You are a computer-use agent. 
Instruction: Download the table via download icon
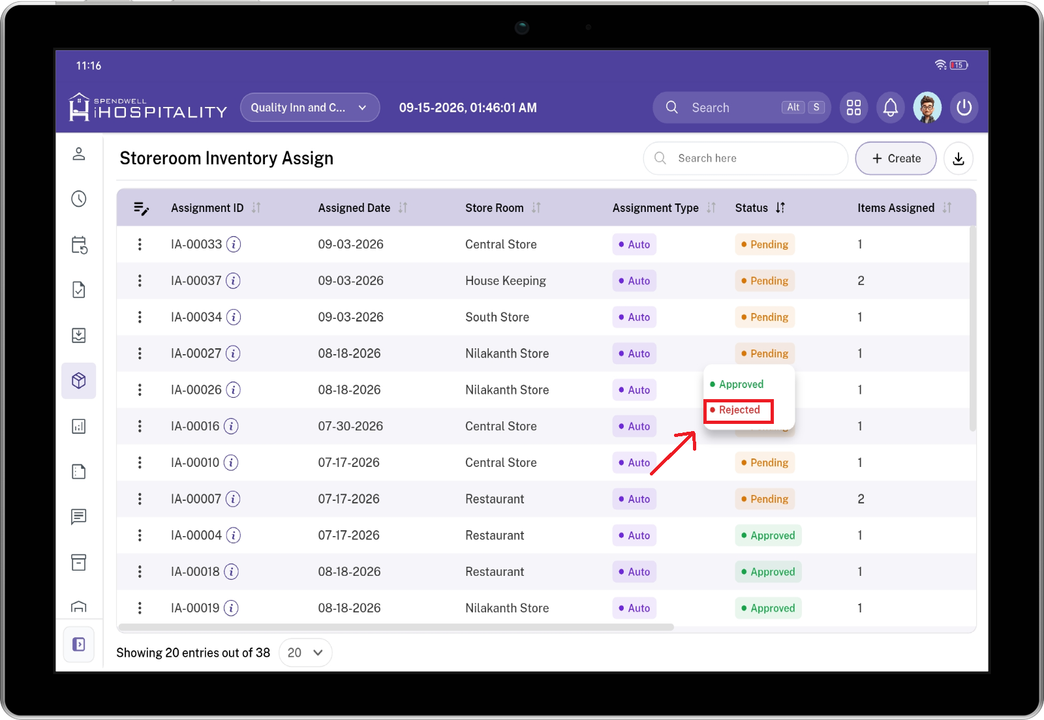point(958,158)
